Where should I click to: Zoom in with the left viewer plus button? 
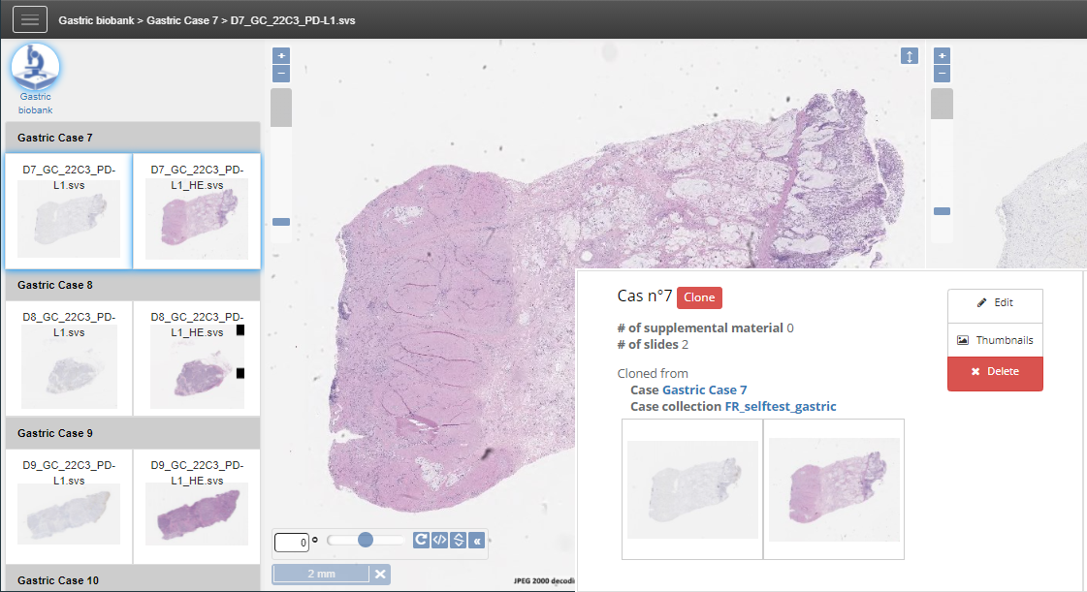(x=281, y=55)
